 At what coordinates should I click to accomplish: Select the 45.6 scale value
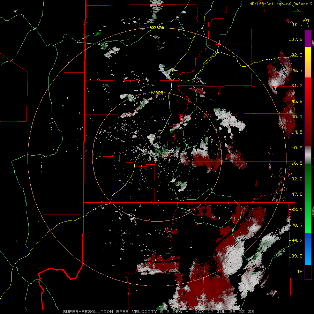click(297, 101)
